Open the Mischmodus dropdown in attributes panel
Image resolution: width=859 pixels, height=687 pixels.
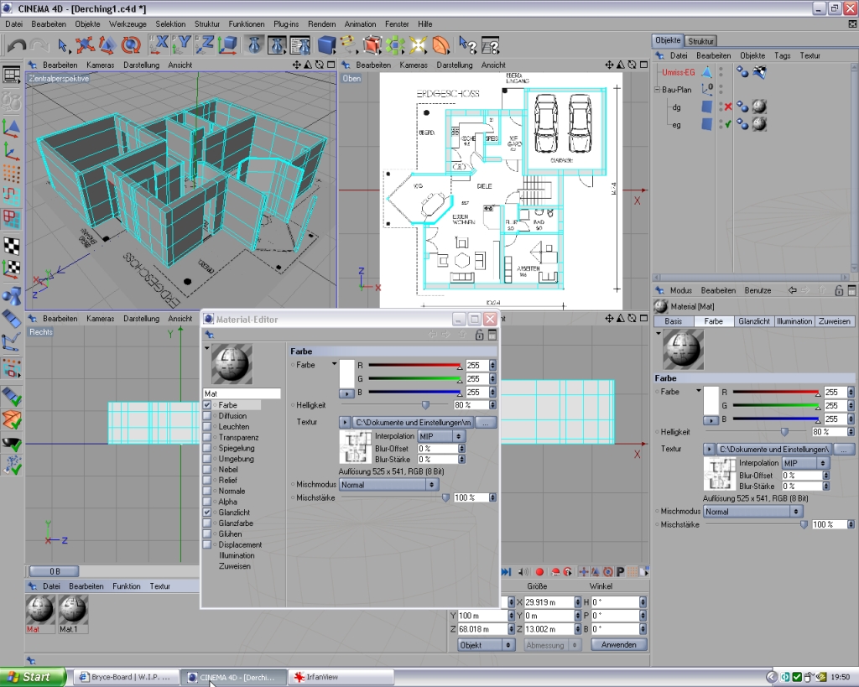tap(753, 512)
